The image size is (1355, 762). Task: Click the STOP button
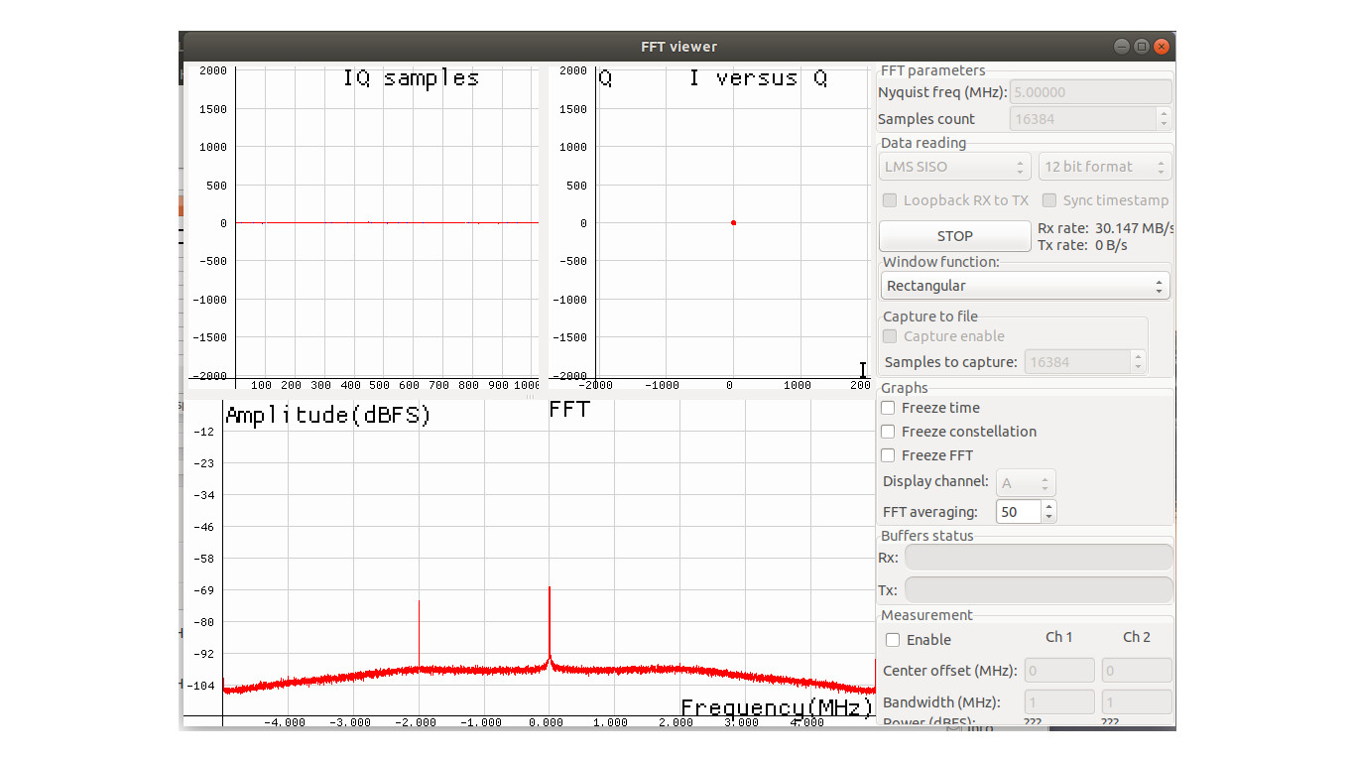click(x=955, y=236)
